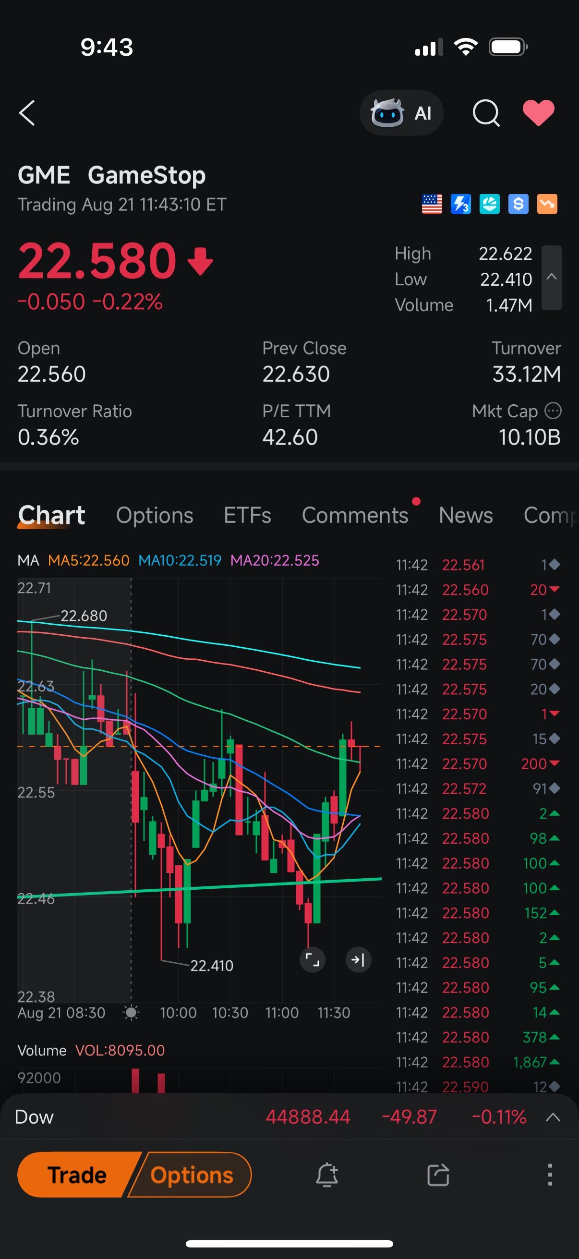
Task: Expand the chart to fullscreen
Action: point(312,960)
